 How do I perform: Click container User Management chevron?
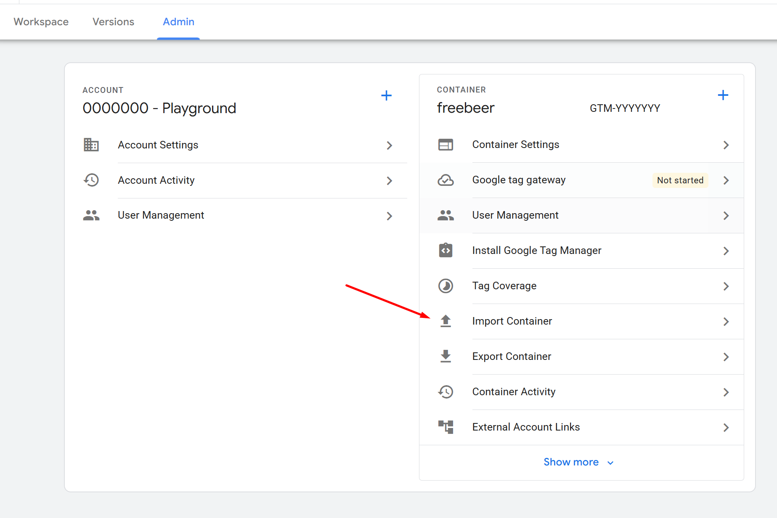point(726,216)
